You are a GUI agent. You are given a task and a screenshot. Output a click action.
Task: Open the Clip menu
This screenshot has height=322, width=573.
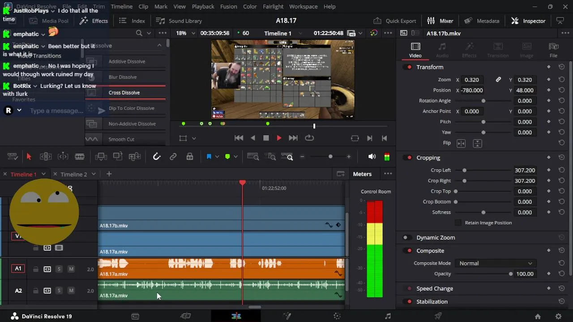(143, 7)
